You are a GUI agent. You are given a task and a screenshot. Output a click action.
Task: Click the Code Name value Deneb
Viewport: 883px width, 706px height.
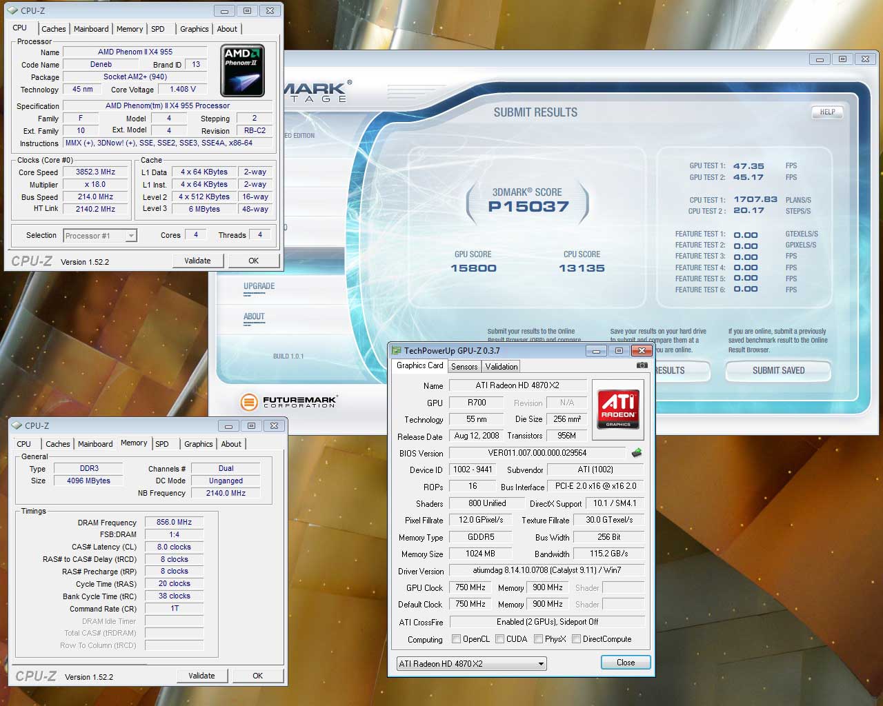(x=101, y=64)
